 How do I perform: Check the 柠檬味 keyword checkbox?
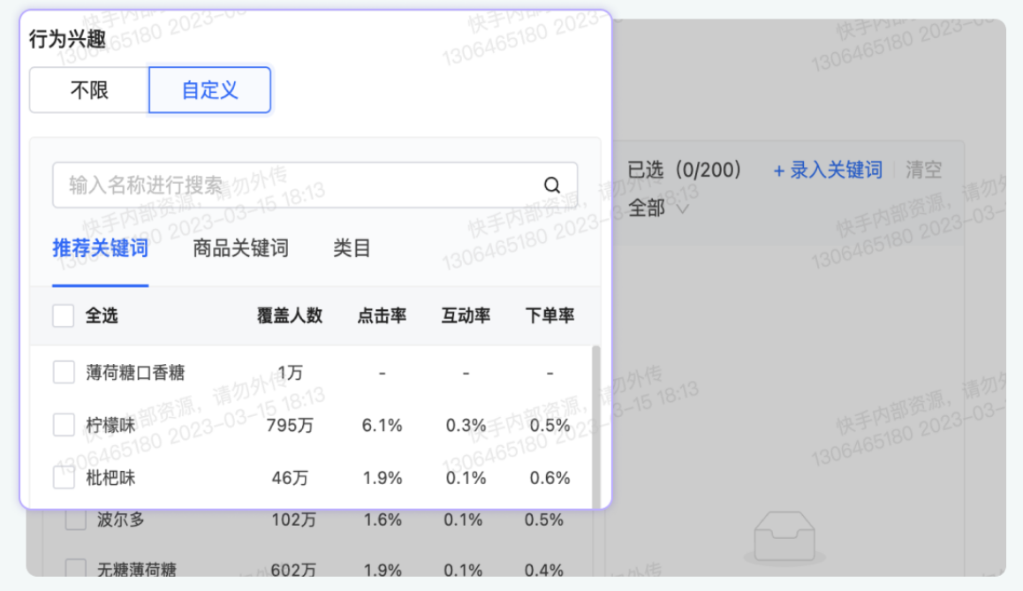point(63,424)
